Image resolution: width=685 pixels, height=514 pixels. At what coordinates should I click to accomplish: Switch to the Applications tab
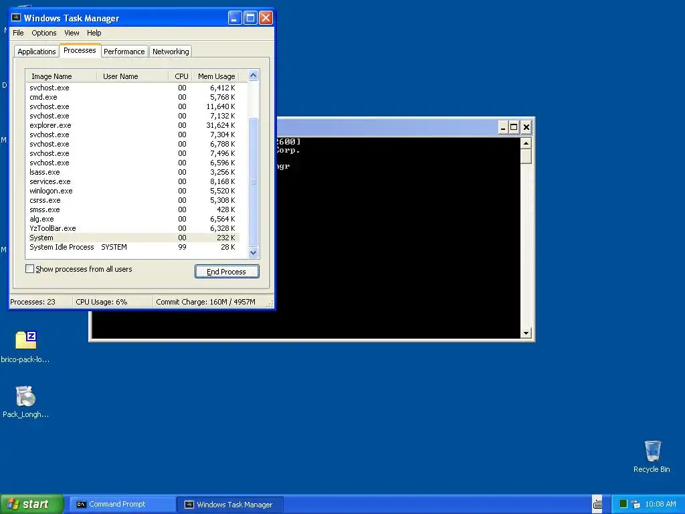[37, 52]
